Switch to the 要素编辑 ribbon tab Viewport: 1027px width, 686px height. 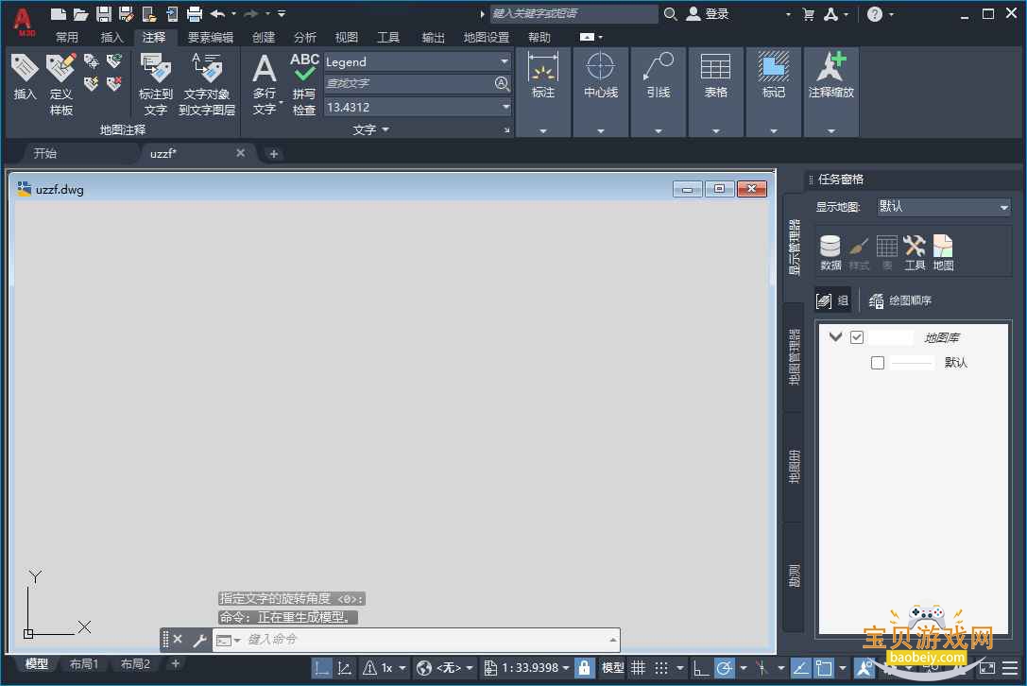pos(211,38)
